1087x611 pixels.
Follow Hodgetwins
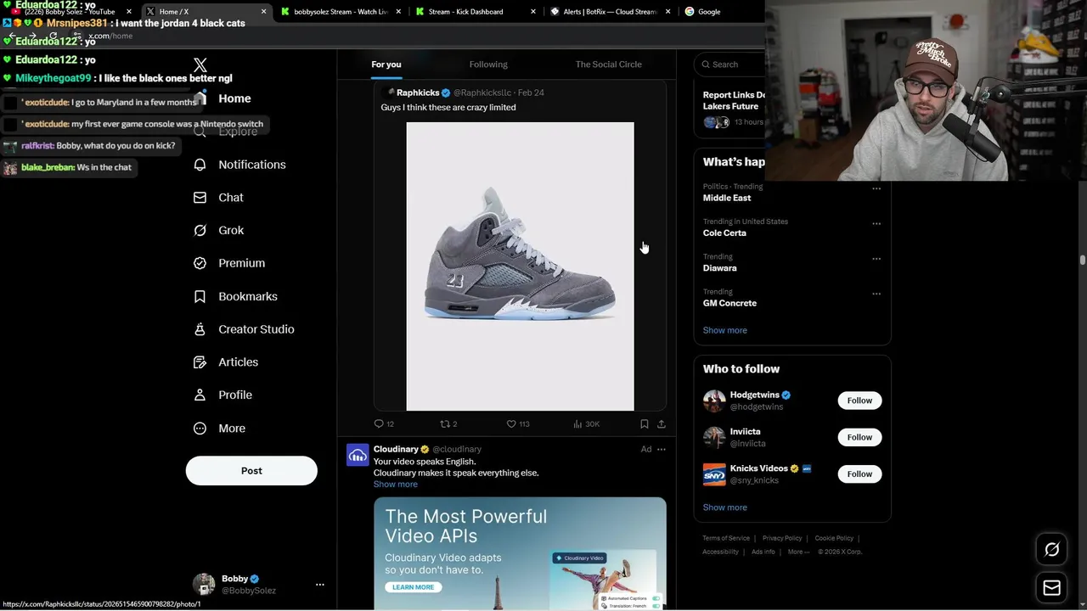(x=859, y=401)
